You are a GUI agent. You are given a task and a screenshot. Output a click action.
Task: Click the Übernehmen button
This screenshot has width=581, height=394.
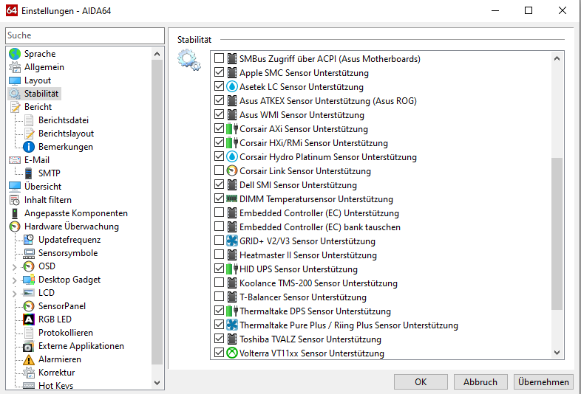543,381
